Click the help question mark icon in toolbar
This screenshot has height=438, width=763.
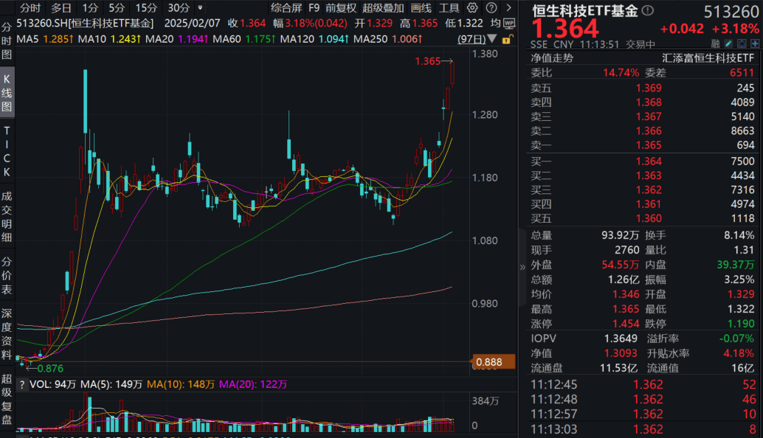(x=491, y=8)
